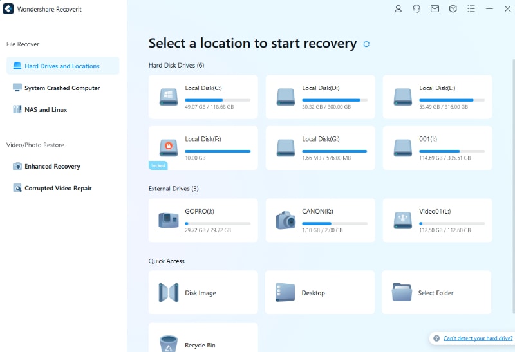Click the refresh icon beside the heading
Image resolution: width=515 pixels, height=352 pixels.
366,44
